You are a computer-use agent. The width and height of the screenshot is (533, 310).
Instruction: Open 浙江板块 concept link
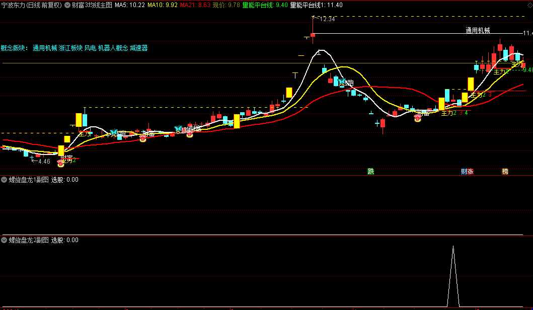(x=70, y=48)
